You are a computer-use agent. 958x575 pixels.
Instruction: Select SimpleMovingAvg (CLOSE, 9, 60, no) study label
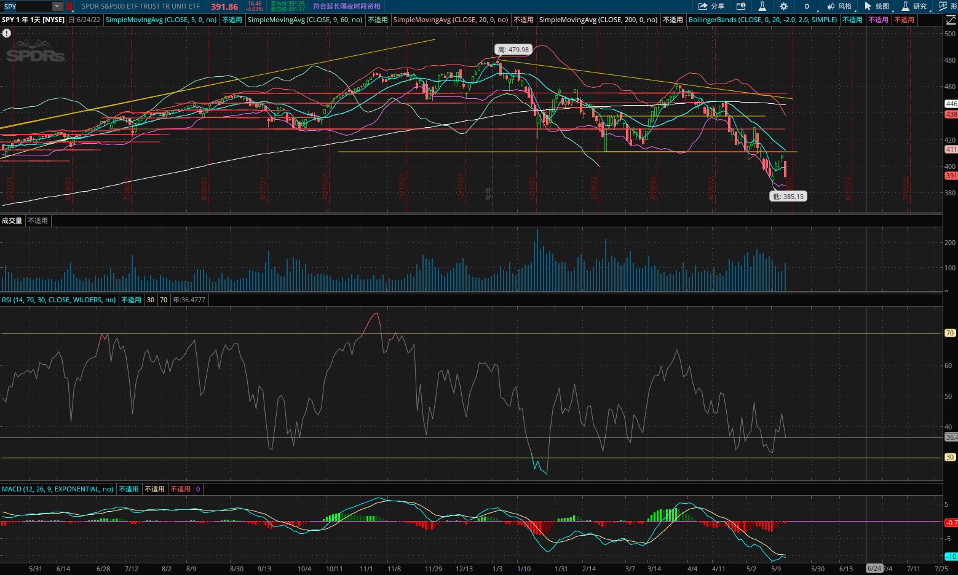point(305,20)
